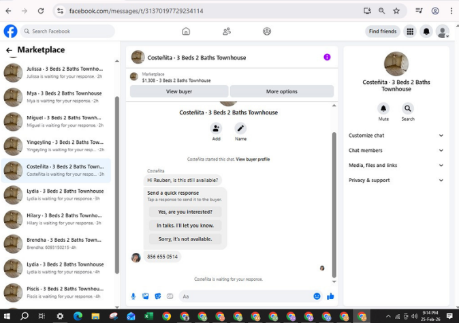459x323 pixels.
Task: Expand Privacy & support section
Action: coord(396,180)
